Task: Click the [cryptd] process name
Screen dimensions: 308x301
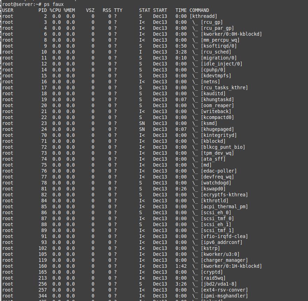Action: 212,272
